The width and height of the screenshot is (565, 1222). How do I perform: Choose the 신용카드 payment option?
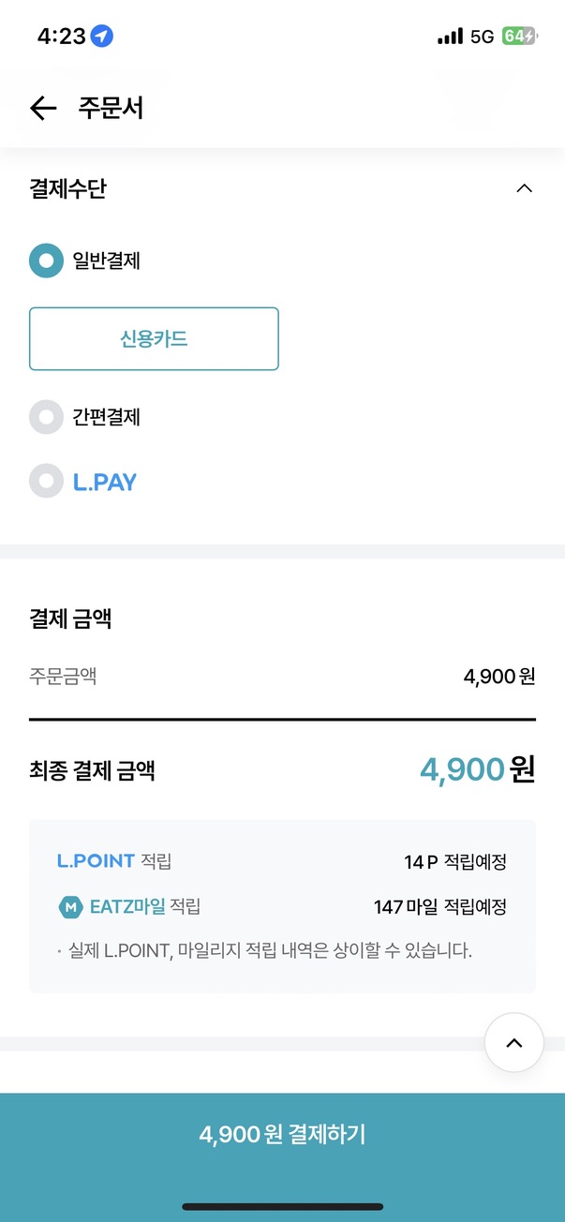[x=154, y=339]
